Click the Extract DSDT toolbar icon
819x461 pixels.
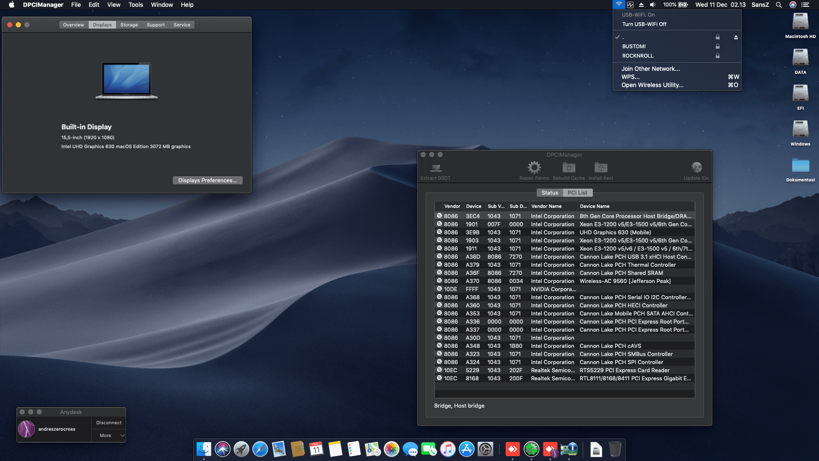pos(435,170)
